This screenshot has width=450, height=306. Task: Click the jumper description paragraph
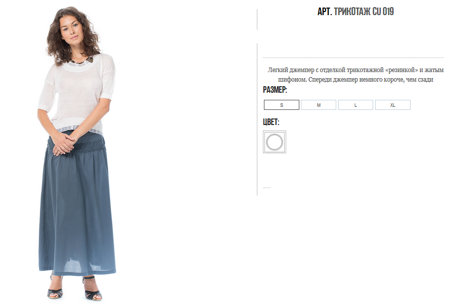point(355,75)
